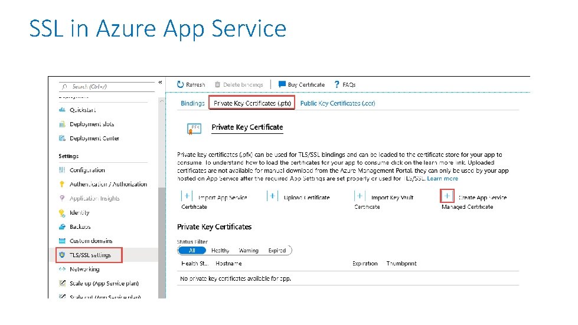Click the Custom domains icon
Viewport: 578px width, 325px height.
(x=63, y=241)
